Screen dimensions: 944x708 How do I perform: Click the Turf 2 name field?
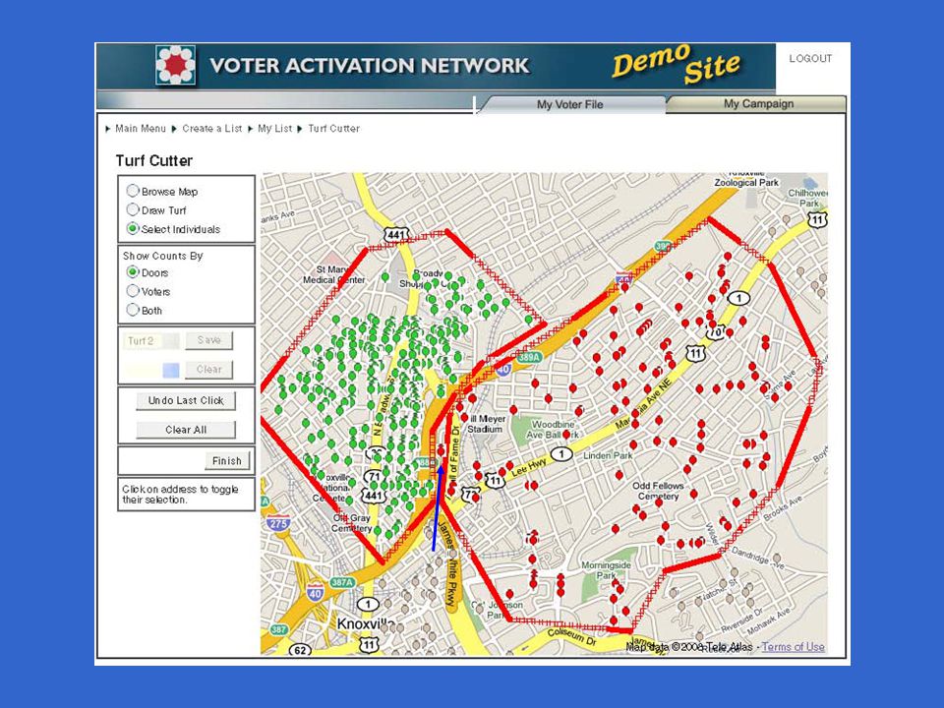(x=151, y=341)
